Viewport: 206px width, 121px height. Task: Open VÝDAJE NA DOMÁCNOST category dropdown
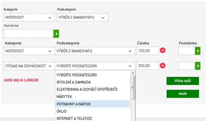29,66
